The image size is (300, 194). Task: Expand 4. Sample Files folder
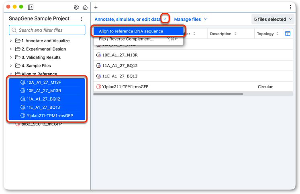pyautogui.click(x=11, y=66)
